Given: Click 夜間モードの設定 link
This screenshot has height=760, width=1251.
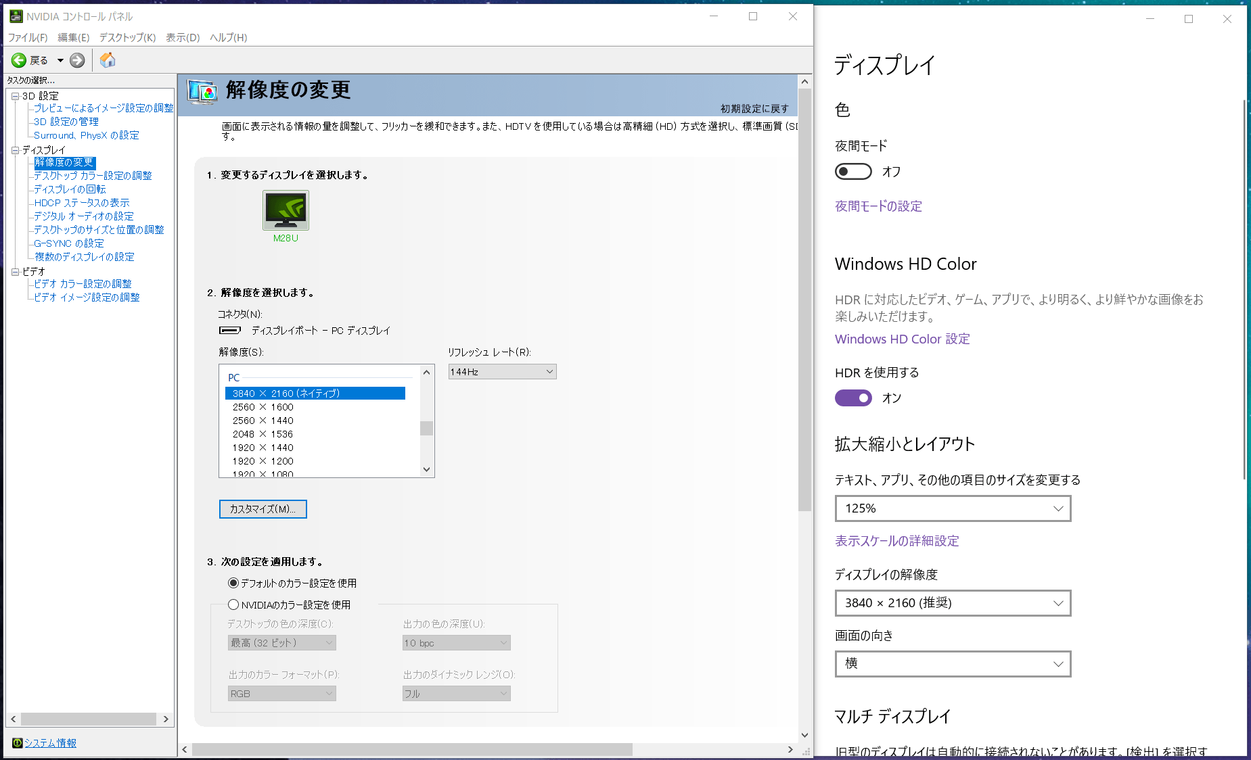Looking at the screenshot, I should click(x=878, y=206).
